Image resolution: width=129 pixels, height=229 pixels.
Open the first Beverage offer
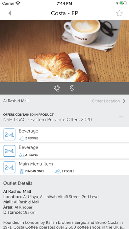click(x=64, y=134)
